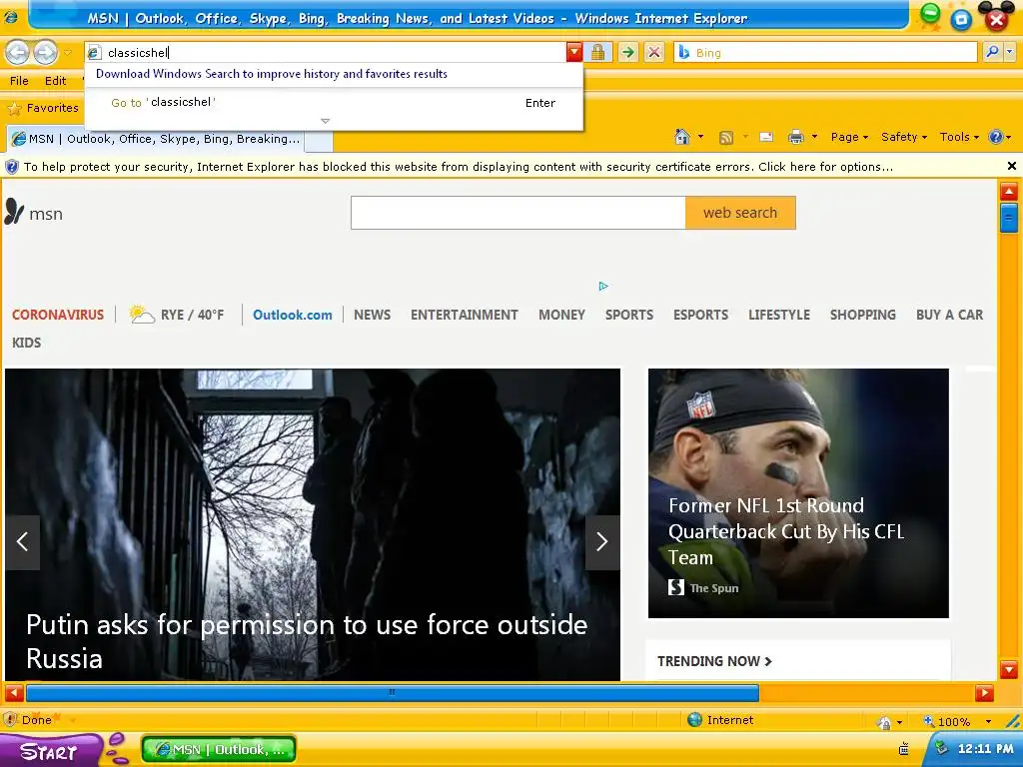Close the security information bar
Image resolution: width=1023 pixels, height=767 pixels.
point(1012,167)
